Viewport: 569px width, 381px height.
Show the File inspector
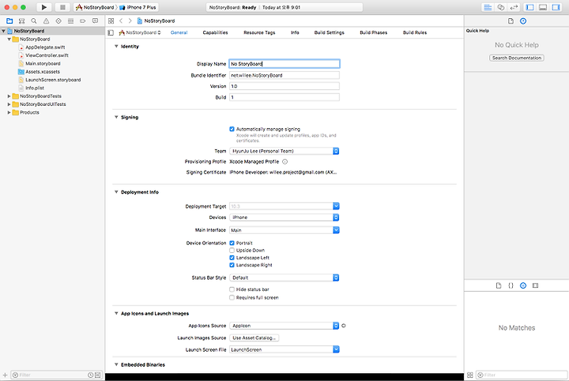pyautogui.click(x=511, y=21)
